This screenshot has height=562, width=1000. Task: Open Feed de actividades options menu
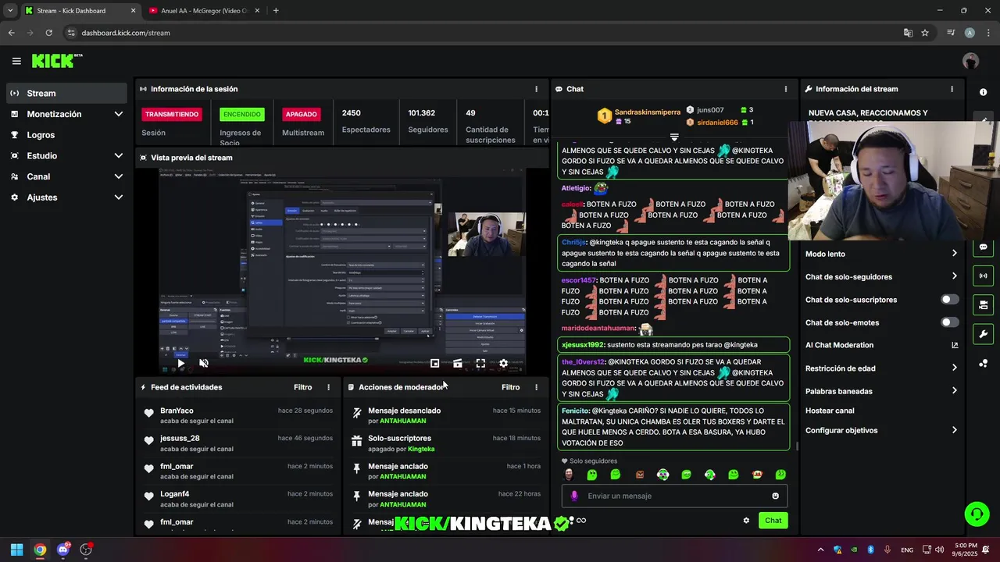[x=328, y=387]
